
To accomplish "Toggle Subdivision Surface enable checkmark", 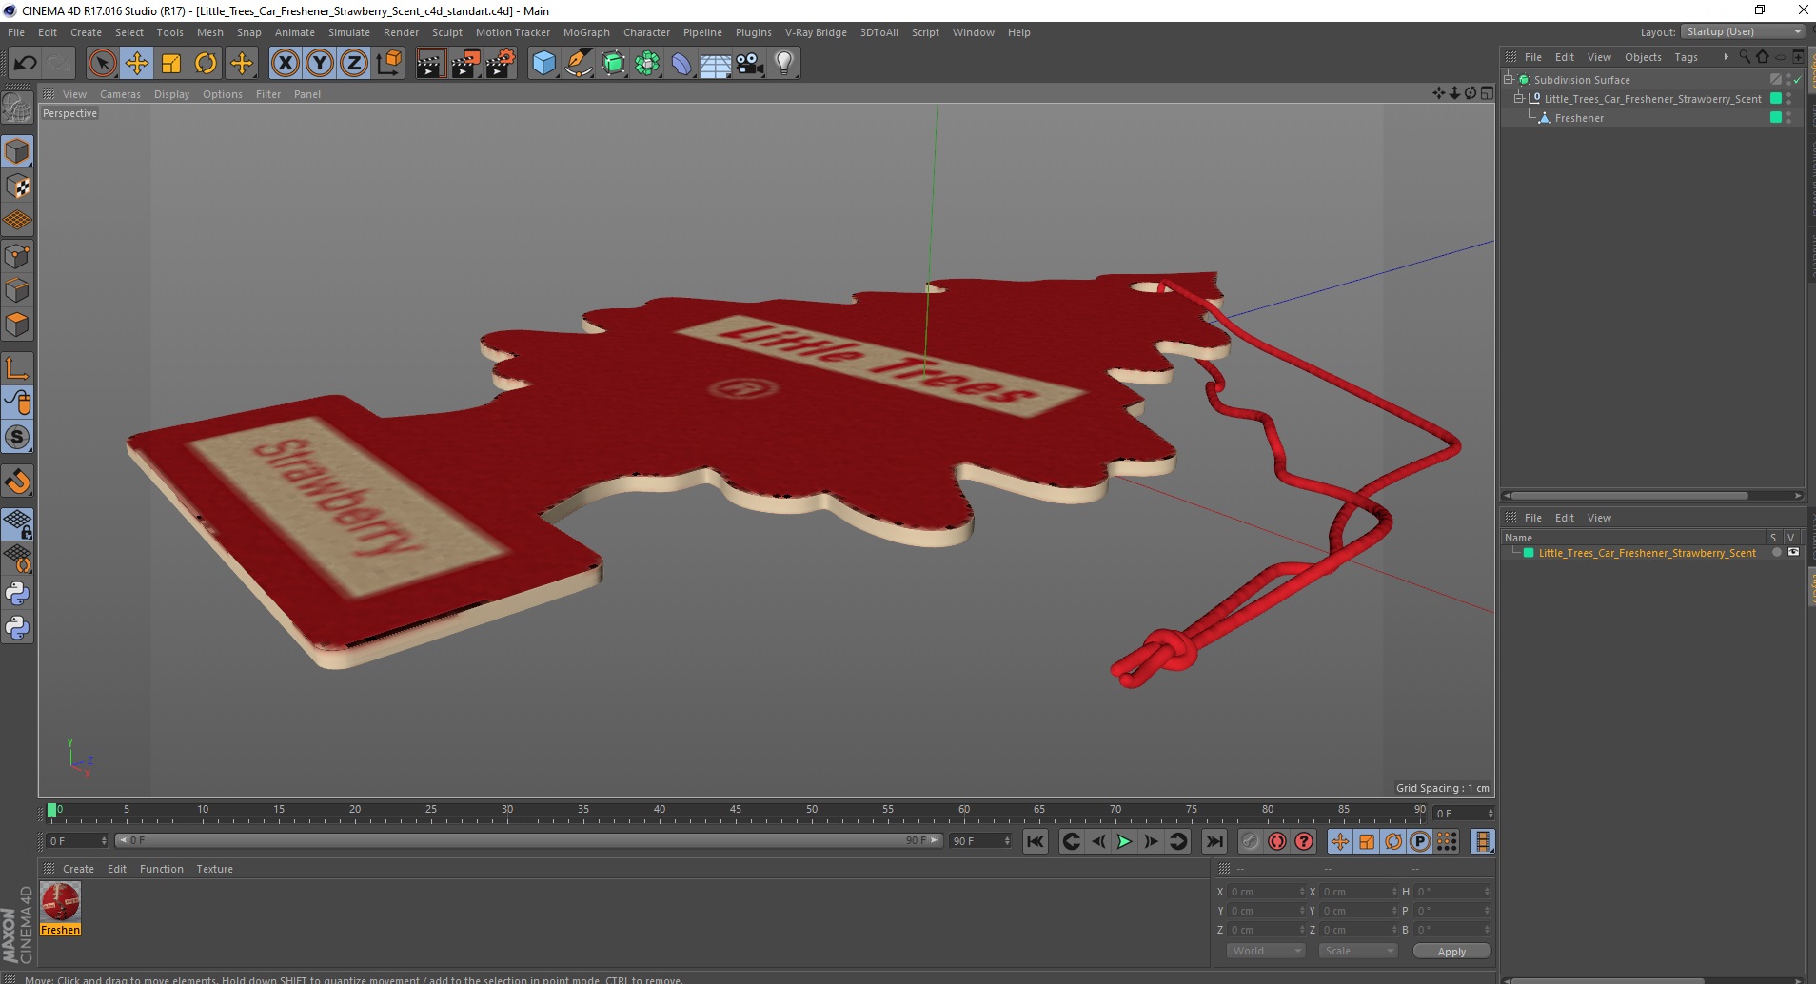I will 1798,80.
